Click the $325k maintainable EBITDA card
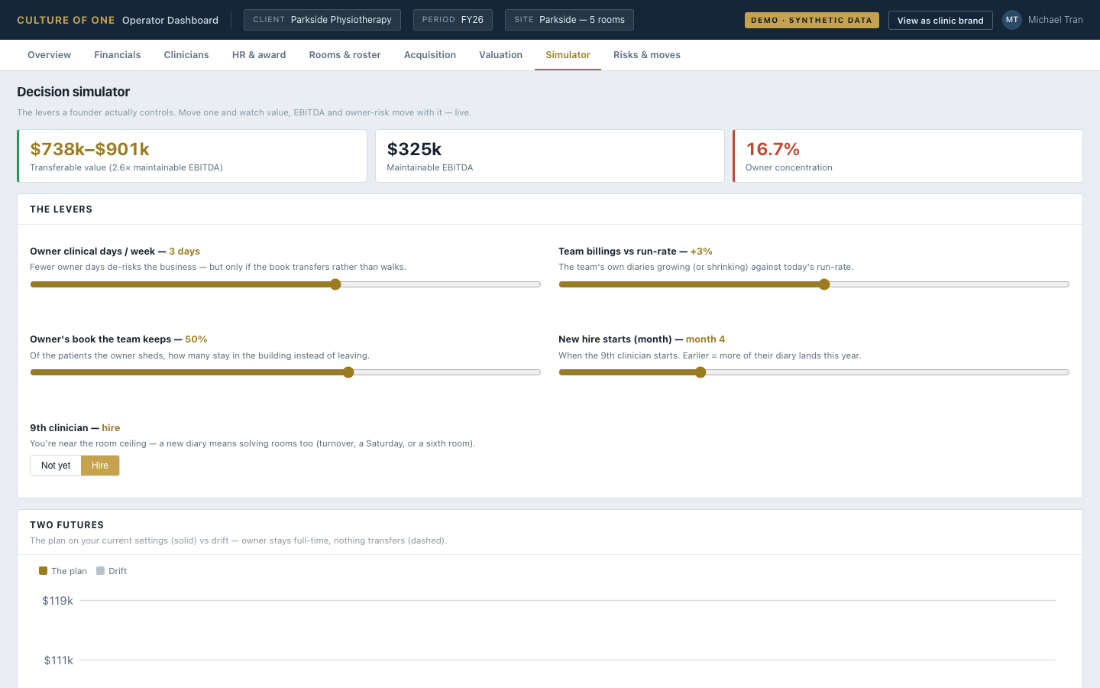 coord(549,156)
